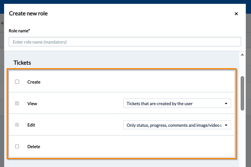The image size is (251, 167).
Task: Click the dropdown arrow on the View selector
Action: 226,103
